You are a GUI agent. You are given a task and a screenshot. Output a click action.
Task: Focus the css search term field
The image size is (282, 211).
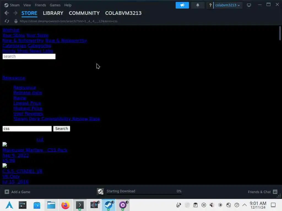point(27,129)
